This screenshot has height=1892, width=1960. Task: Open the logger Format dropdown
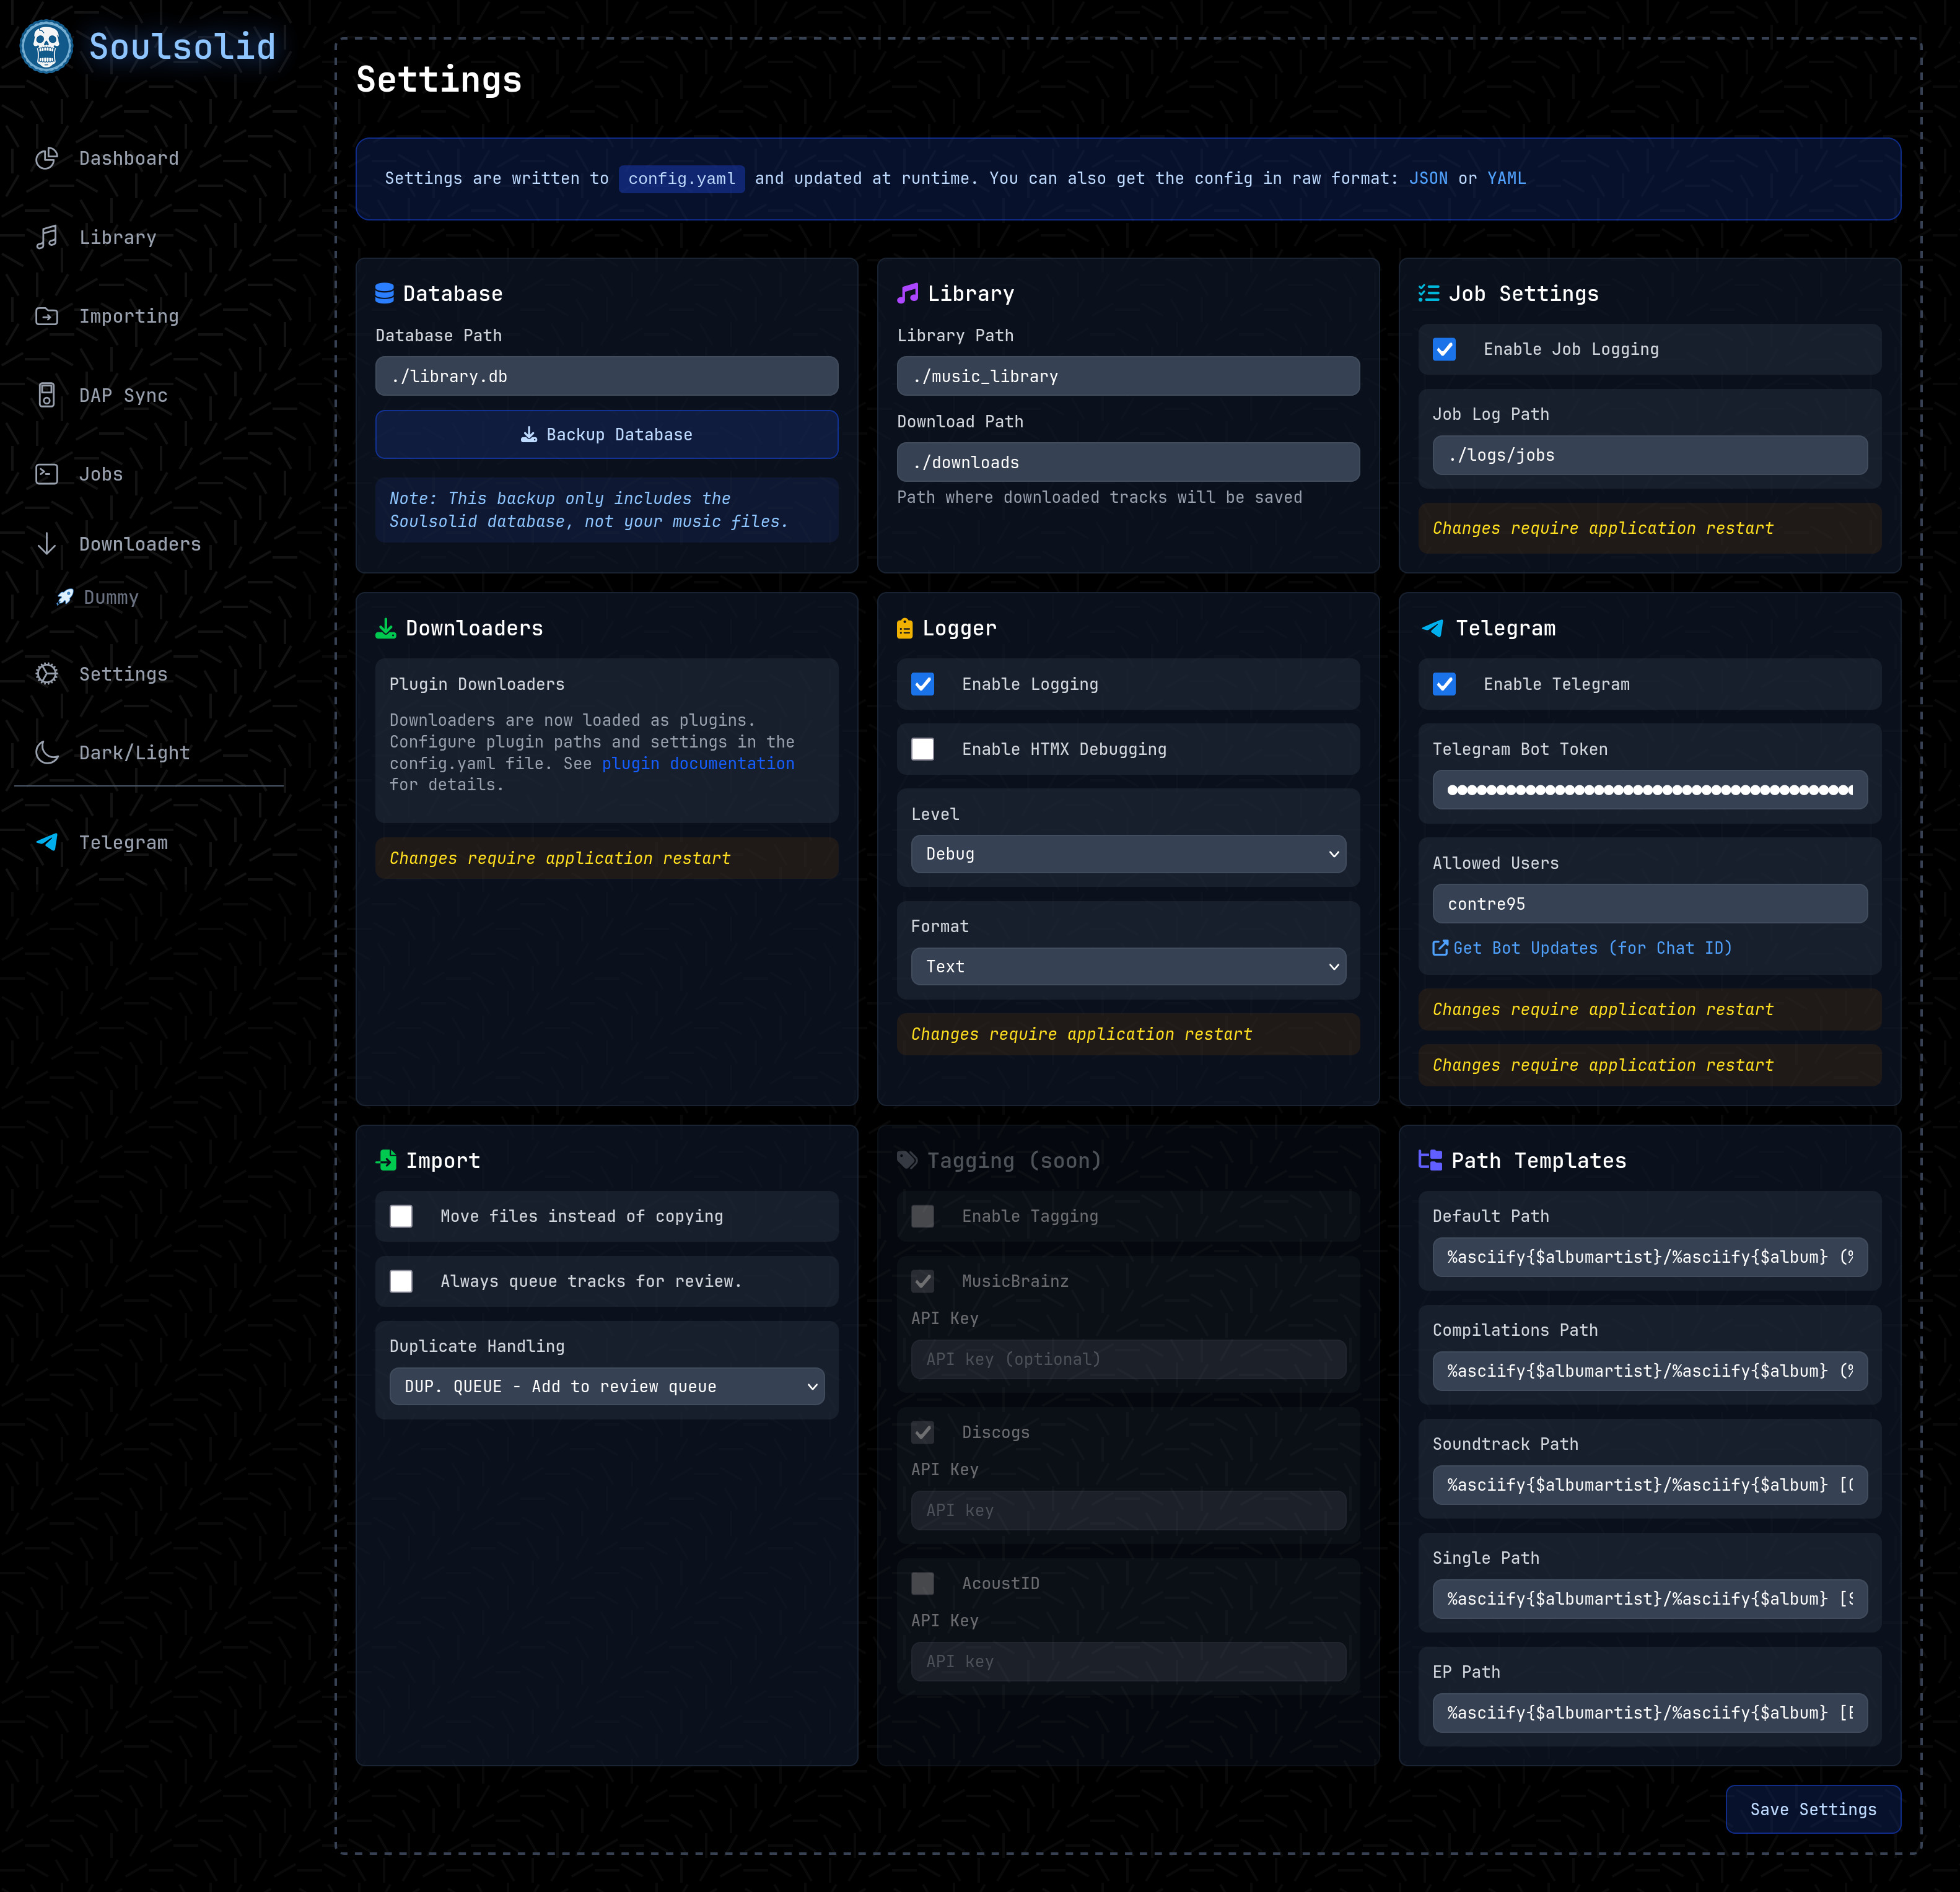1128,966
